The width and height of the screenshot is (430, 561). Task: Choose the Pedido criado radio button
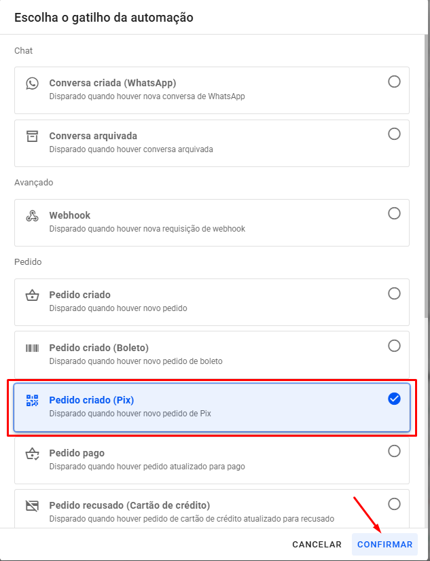point(394,293)
